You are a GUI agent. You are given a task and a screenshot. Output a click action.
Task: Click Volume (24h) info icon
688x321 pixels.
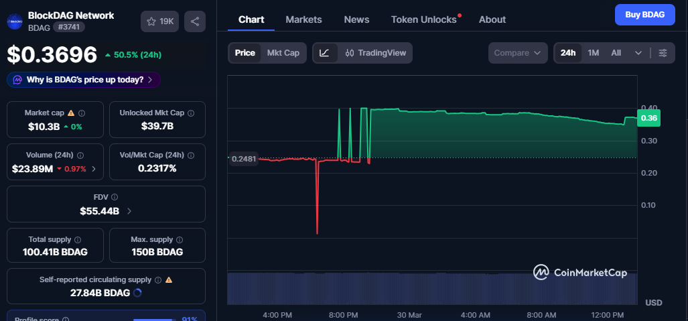(x=80, y=155)
